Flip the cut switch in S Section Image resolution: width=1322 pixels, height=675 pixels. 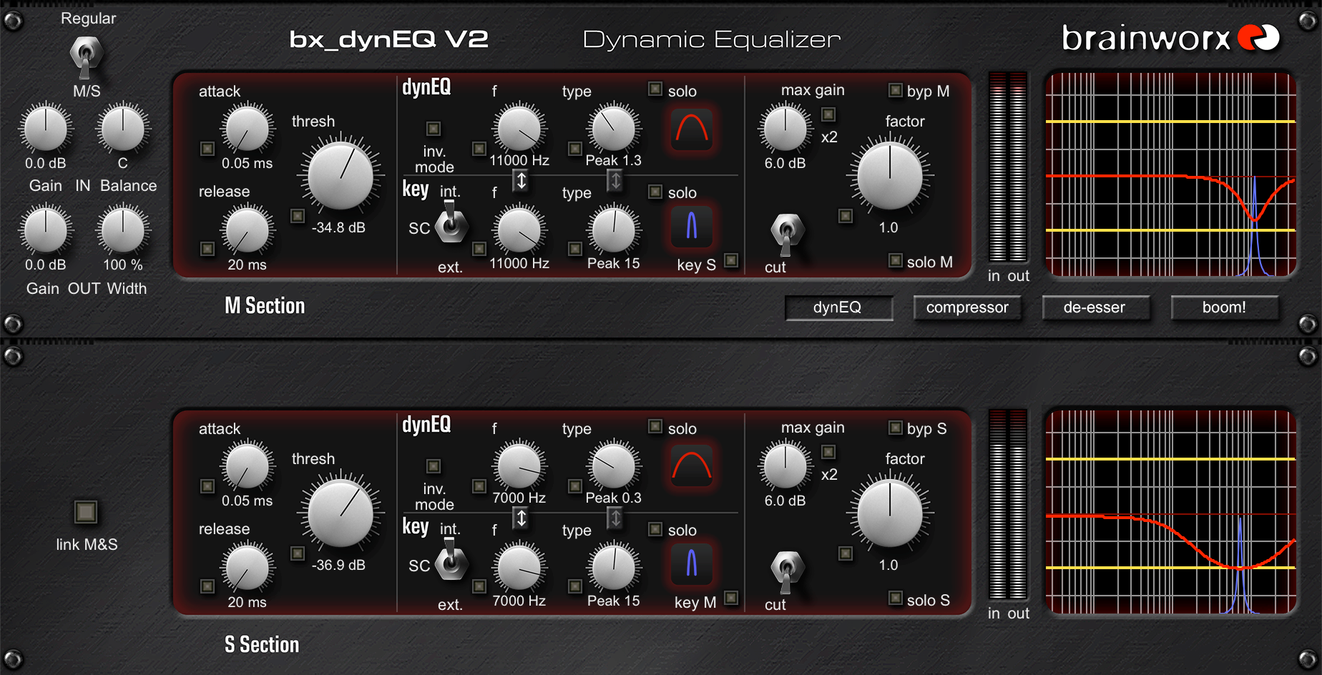point(786,571)
